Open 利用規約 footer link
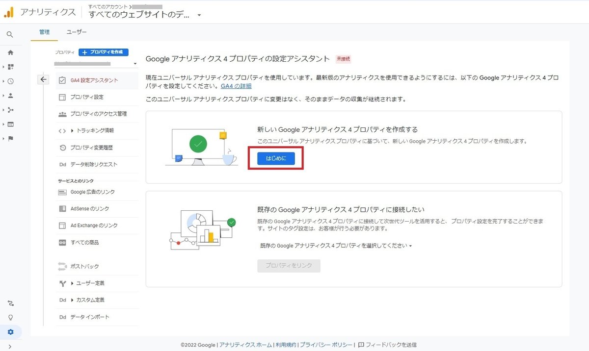The image size is (589, 351). click(286, 345)
